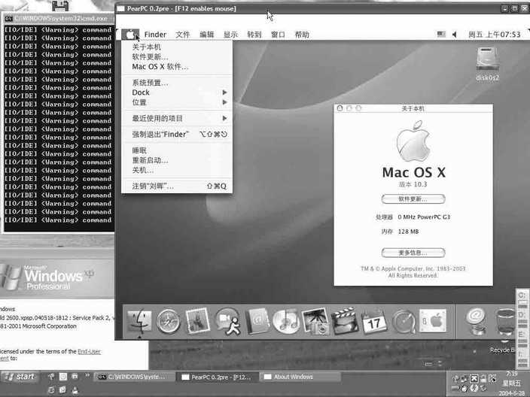Switch to About Windows taskbar item
Viewport: 530px width, 397px height.
point(294,377)
